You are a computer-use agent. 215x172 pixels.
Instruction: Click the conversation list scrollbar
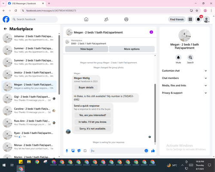click(x=59, y=65)
